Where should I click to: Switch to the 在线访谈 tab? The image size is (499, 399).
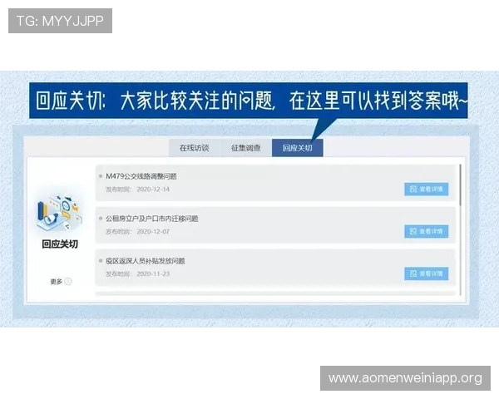[x=195, y=148]
